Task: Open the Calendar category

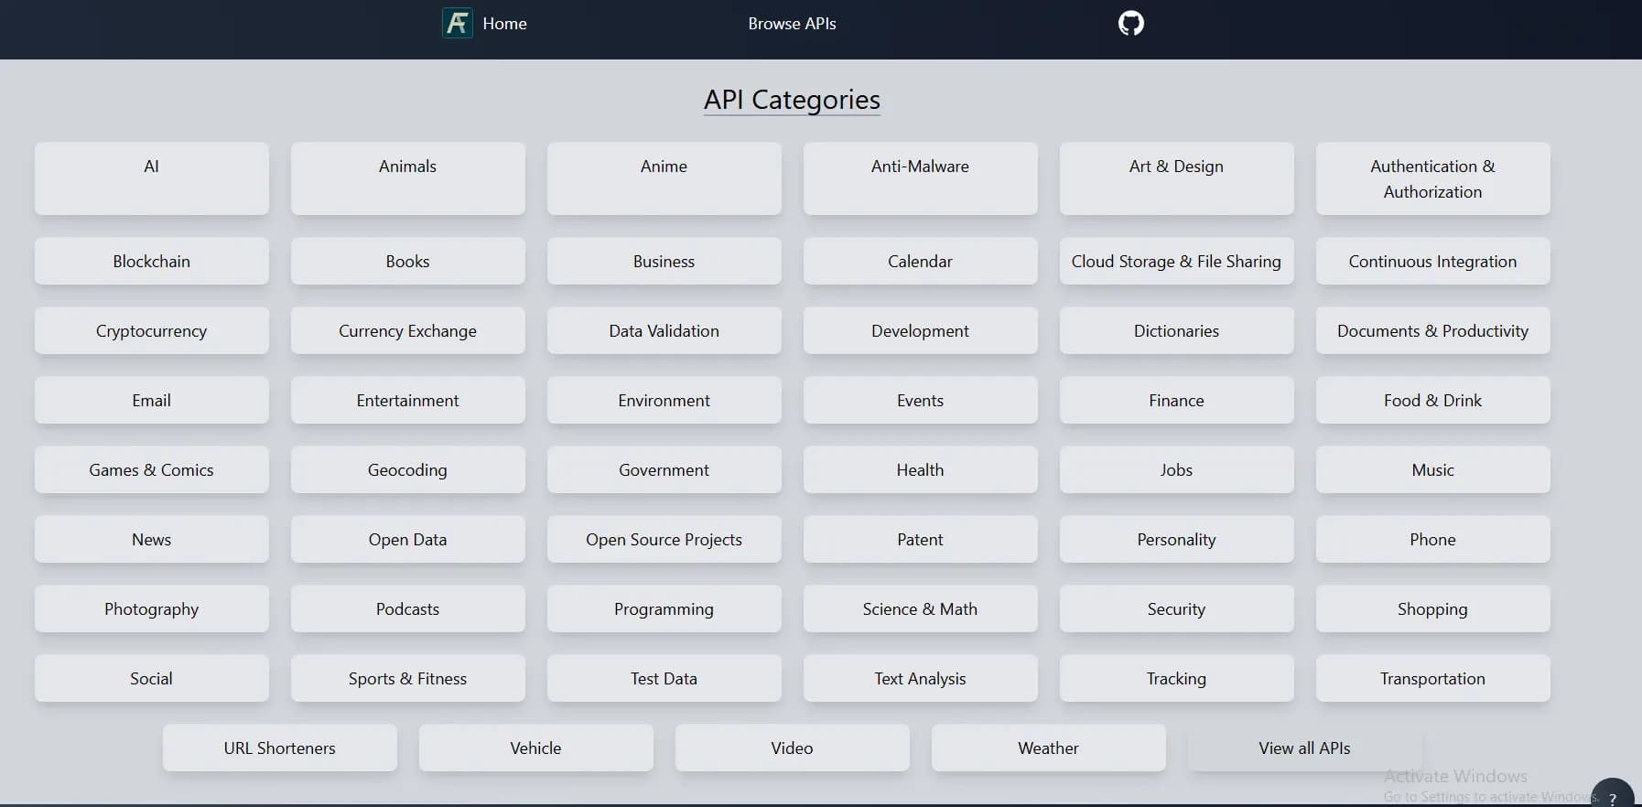Action: 921,261
